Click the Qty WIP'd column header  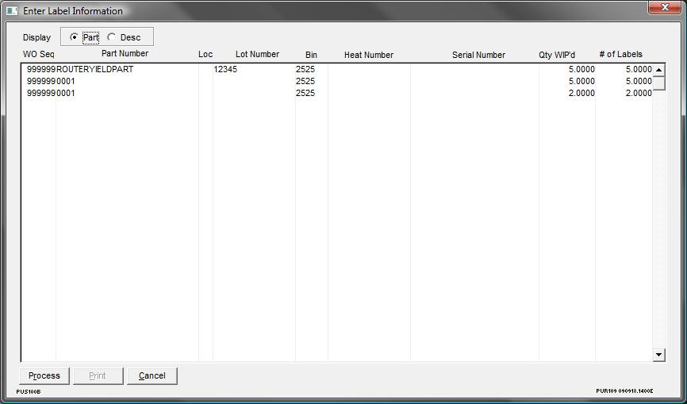click(557, 55)
